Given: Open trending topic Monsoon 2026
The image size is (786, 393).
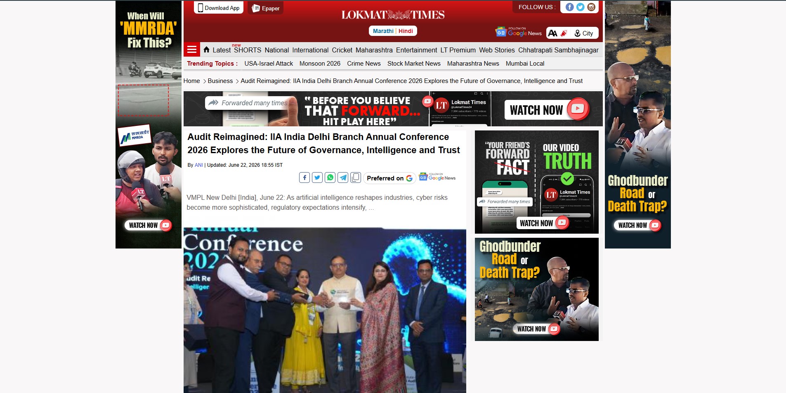Looking at the screenshot, I should pos(320,64).
